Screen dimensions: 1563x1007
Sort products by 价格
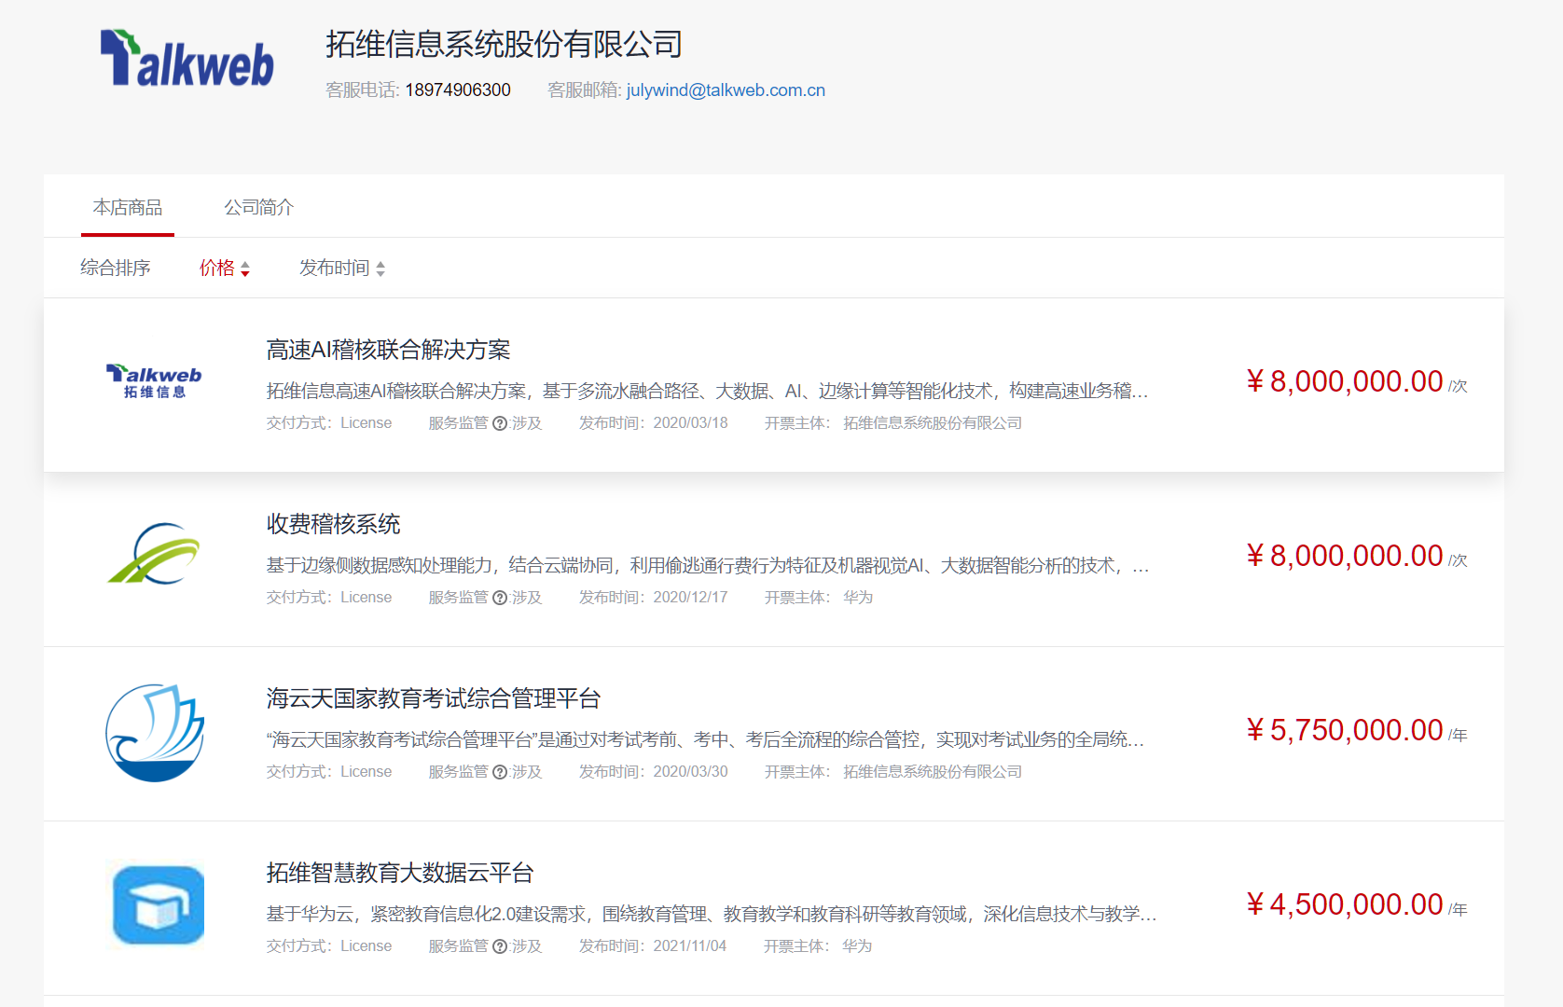click(x=225, y=268)
